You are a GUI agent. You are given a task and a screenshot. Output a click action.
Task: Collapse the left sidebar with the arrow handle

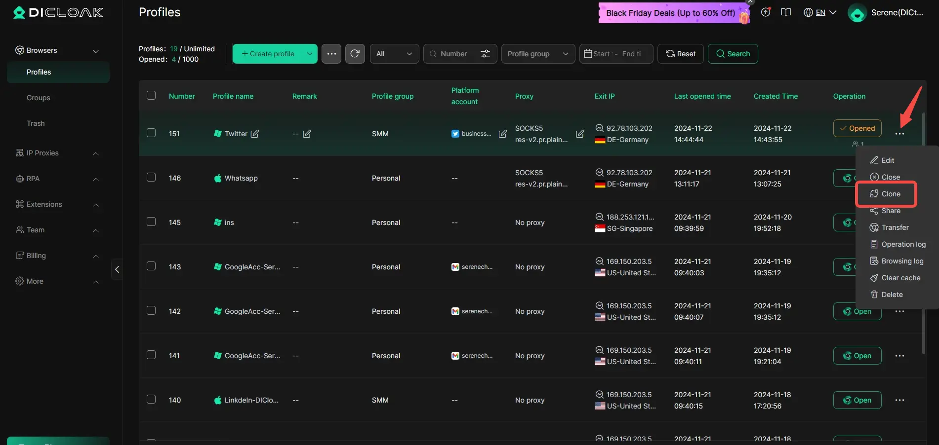click(117, 269)
